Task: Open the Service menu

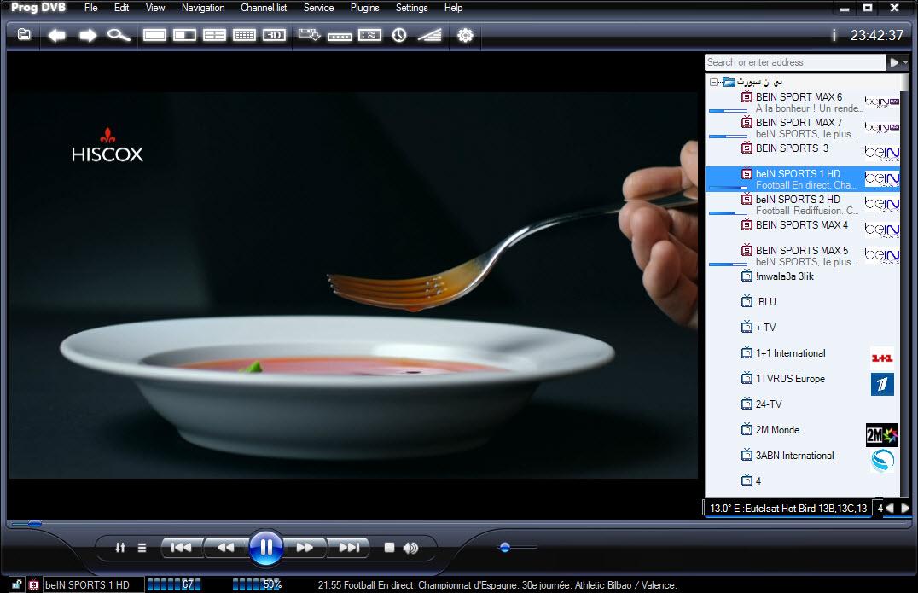Action: pos(318,8)
